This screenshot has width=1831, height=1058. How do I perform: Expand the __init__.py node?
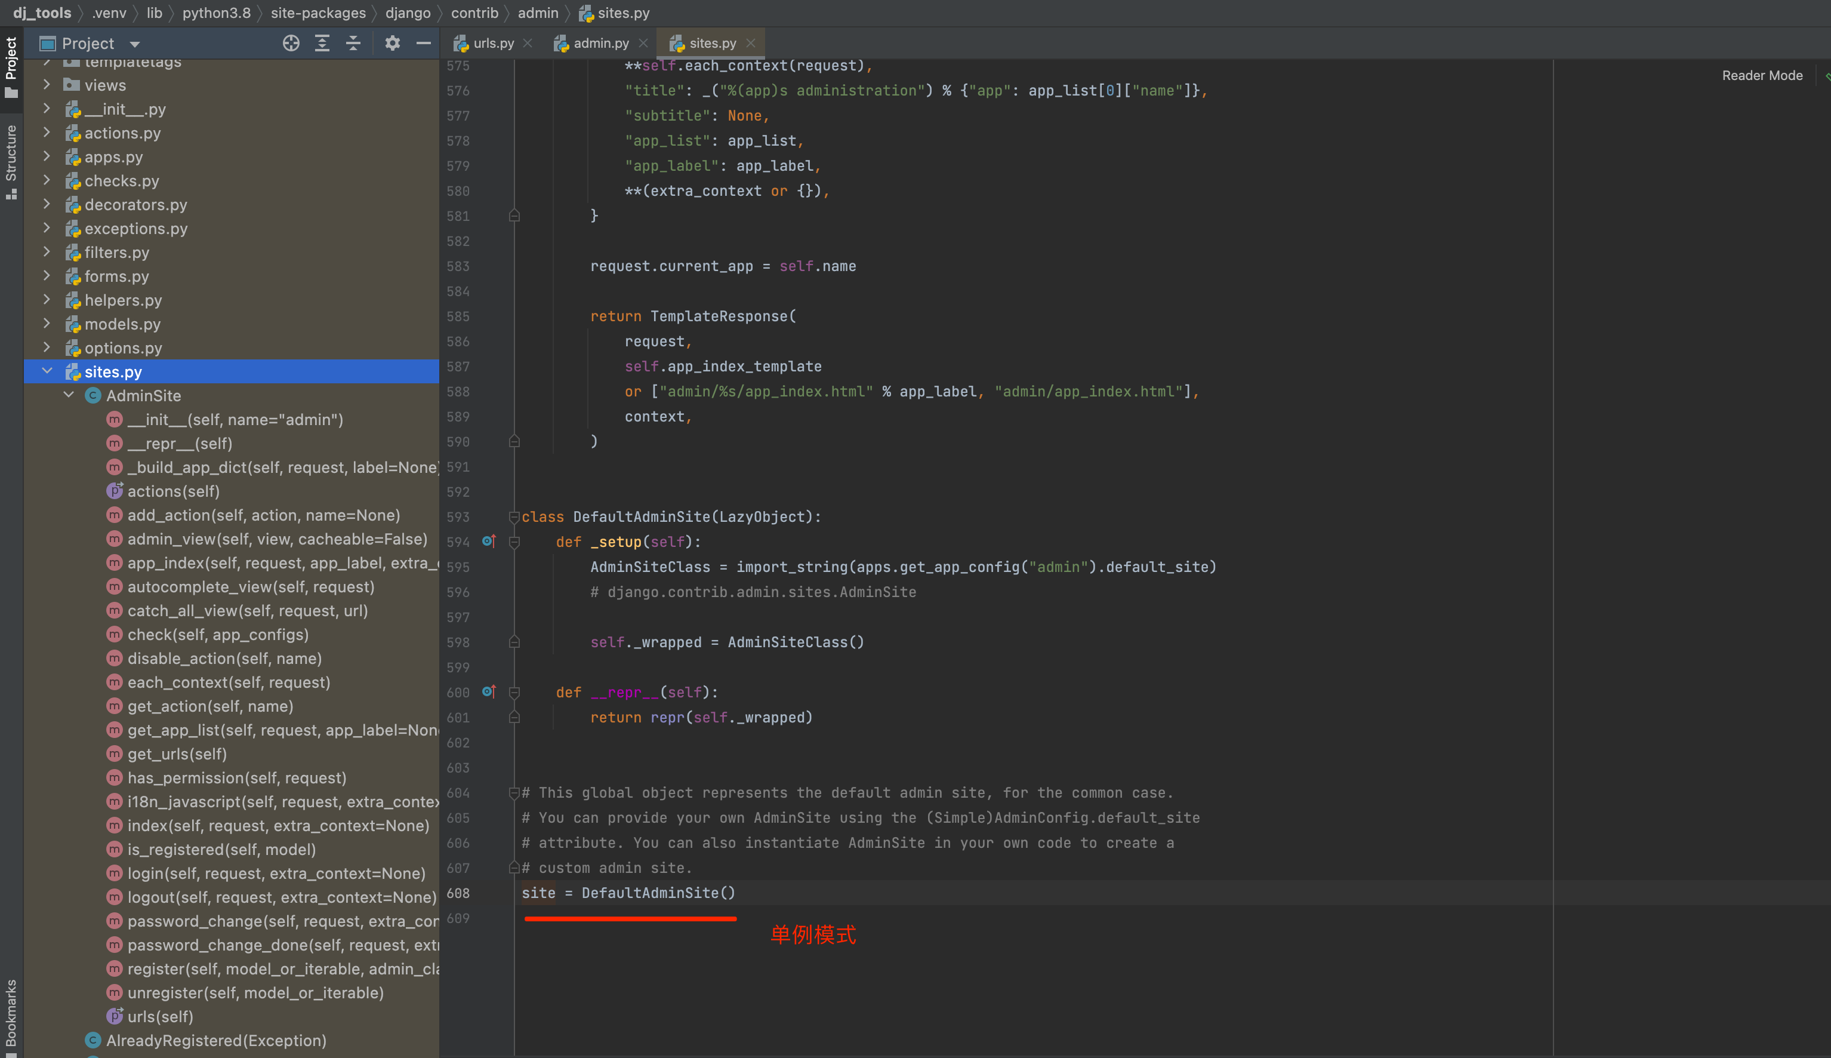click(47, 109)
